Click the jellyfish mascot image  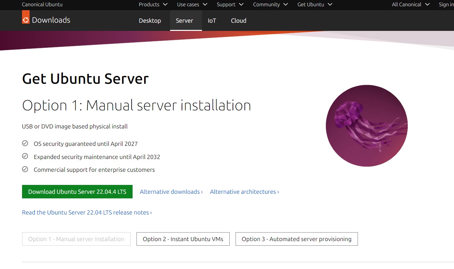click(x=367, y=126)
